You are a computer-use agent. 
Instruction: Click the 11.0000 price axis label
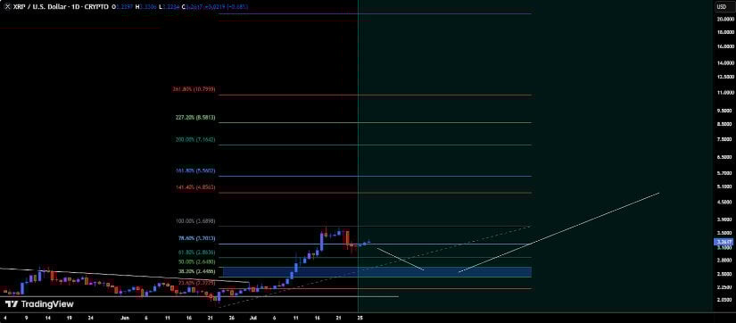point(724,93)
